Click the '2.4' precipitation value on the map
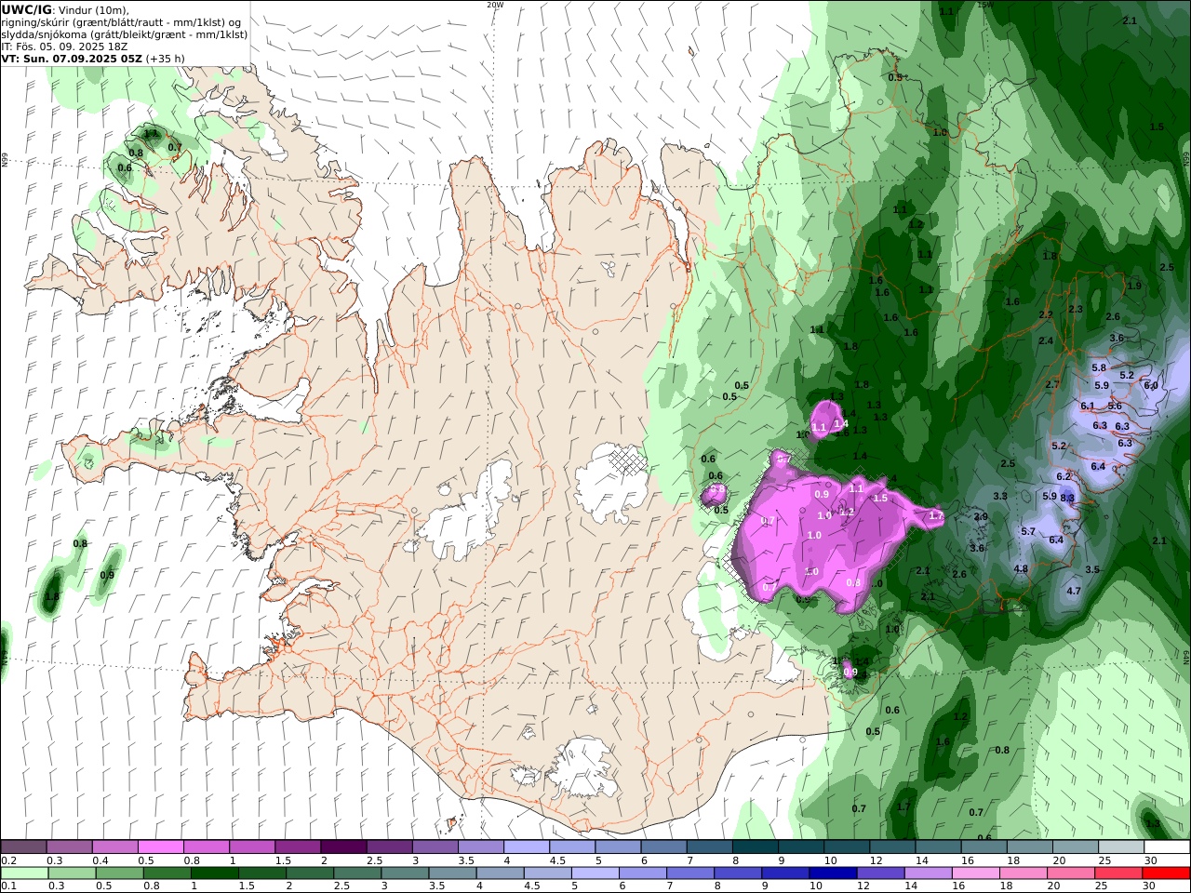 [x=1046, y=341]
